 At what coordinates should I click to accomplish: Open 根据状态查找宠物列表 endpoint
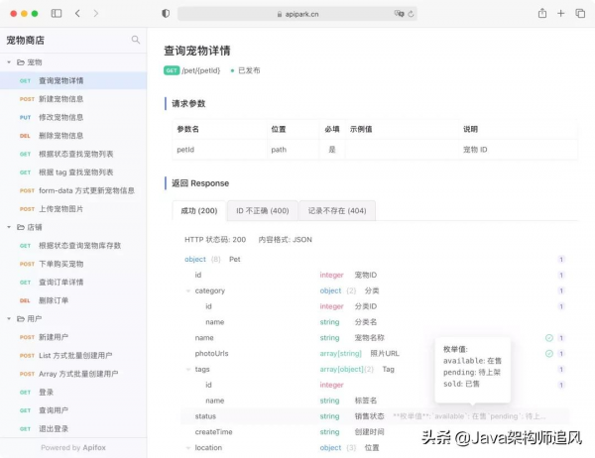pos(73,154)
